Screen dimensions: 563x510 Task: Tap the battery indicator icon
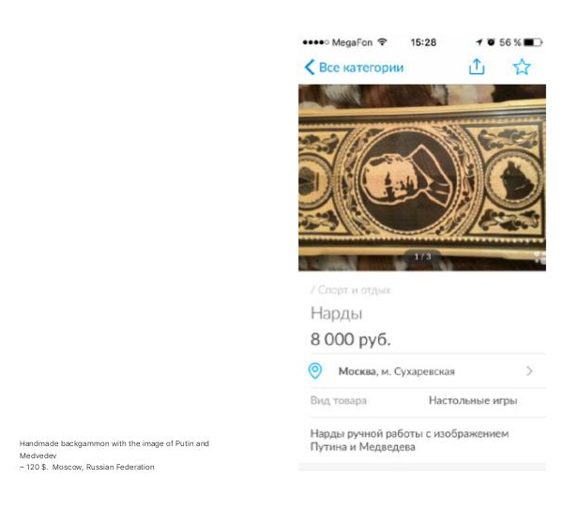[x=533, y=42]
